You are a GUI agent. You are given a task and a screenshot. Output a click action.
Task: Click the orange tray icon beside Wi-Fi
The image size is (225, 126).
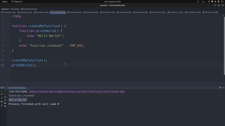pos(209,1)
